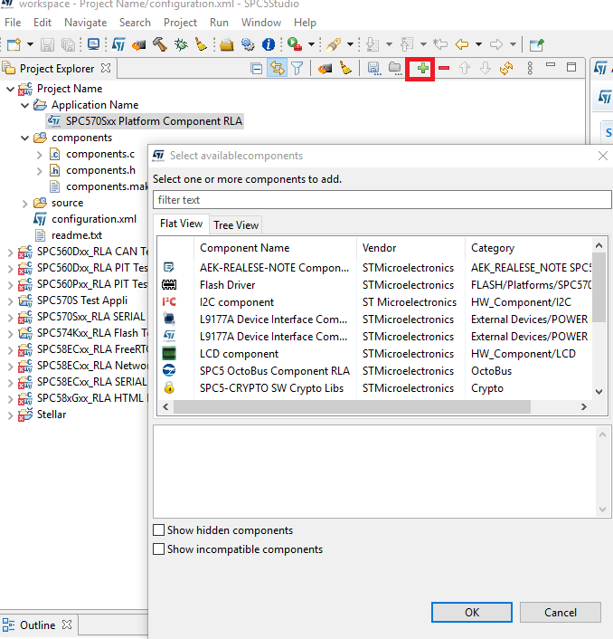
Task: Click the filter text input field
Action: click(382, 200)
